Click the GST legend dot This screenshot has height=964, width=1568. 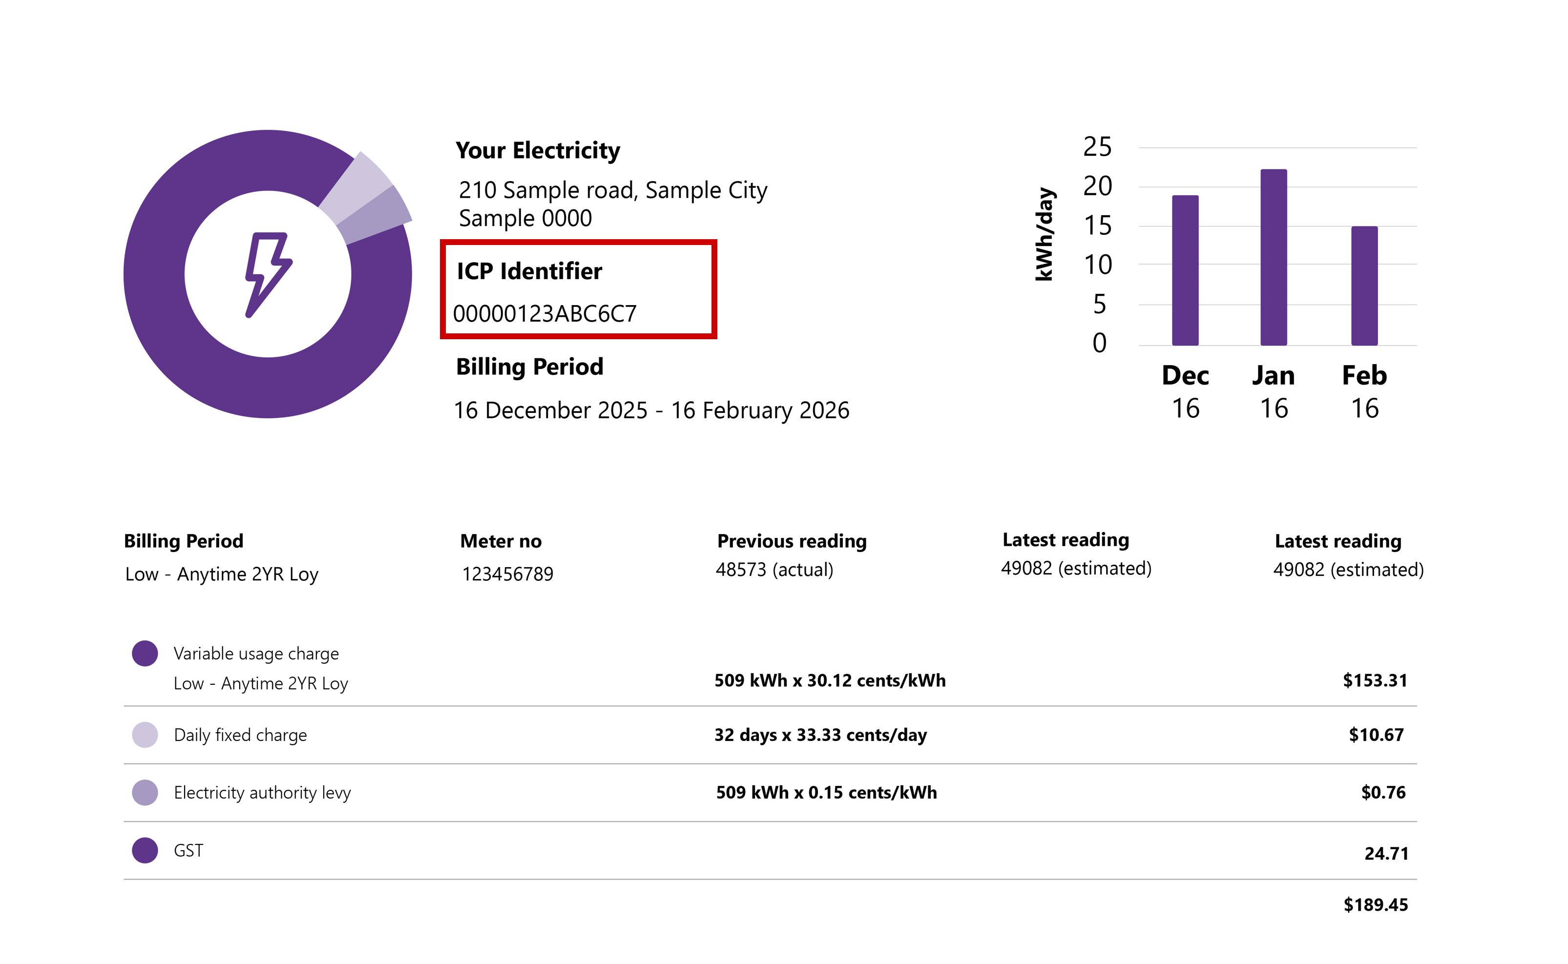point(145,850)
